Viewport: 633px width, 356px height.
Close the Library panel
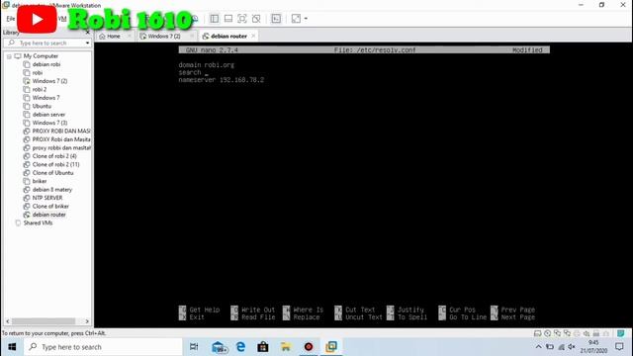[88, 32]
